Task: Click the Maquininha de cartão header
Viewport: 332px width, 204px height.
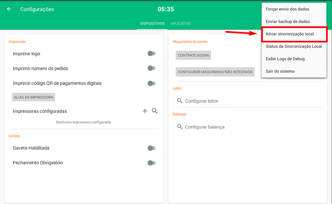Action: coord(190,42)
